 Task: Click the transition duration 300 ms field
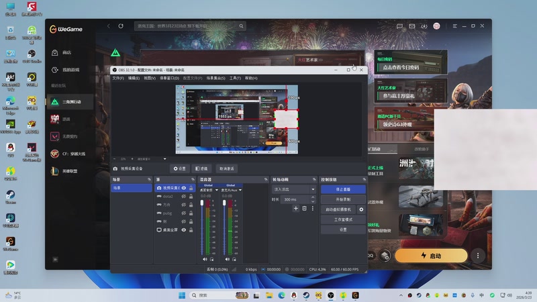(x=295, y=199)
